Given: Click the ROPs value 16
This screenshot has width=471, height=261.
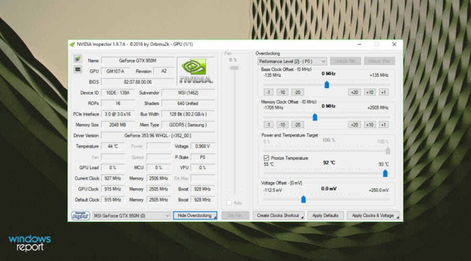Looking at the screenshot, I should click(118, 103).
